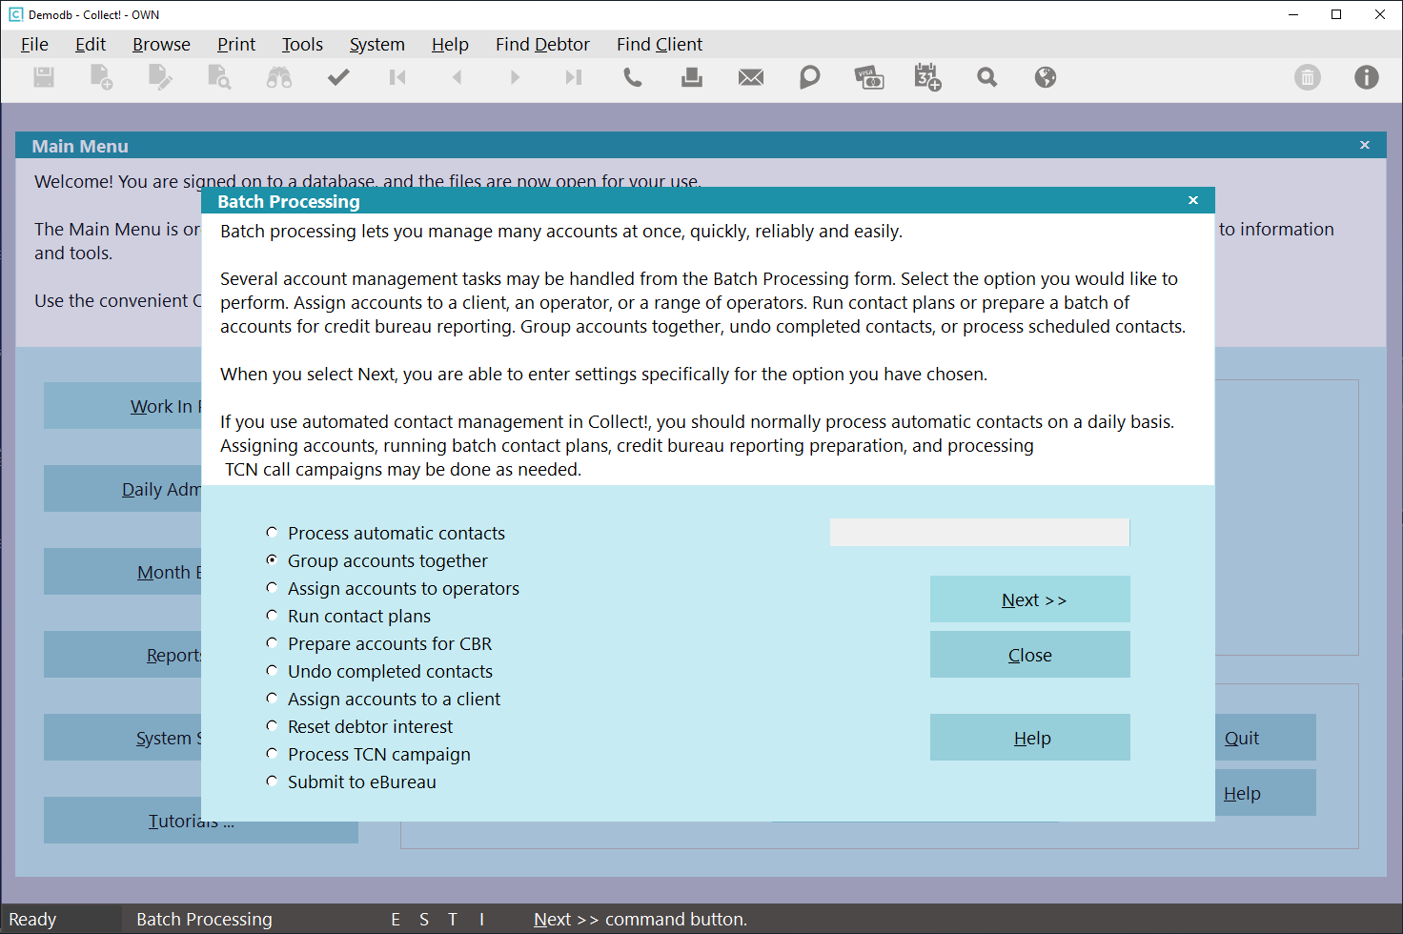1403x934 pixels.
Task: Click the Edit document pencil icon
Action: tap(160, 77)
